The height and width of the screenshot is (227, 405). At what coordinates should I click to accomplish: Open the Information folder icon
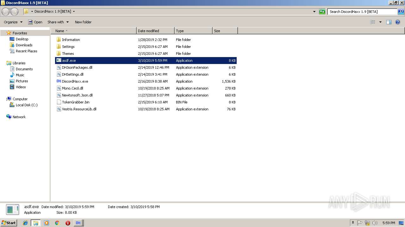[59, 40]
